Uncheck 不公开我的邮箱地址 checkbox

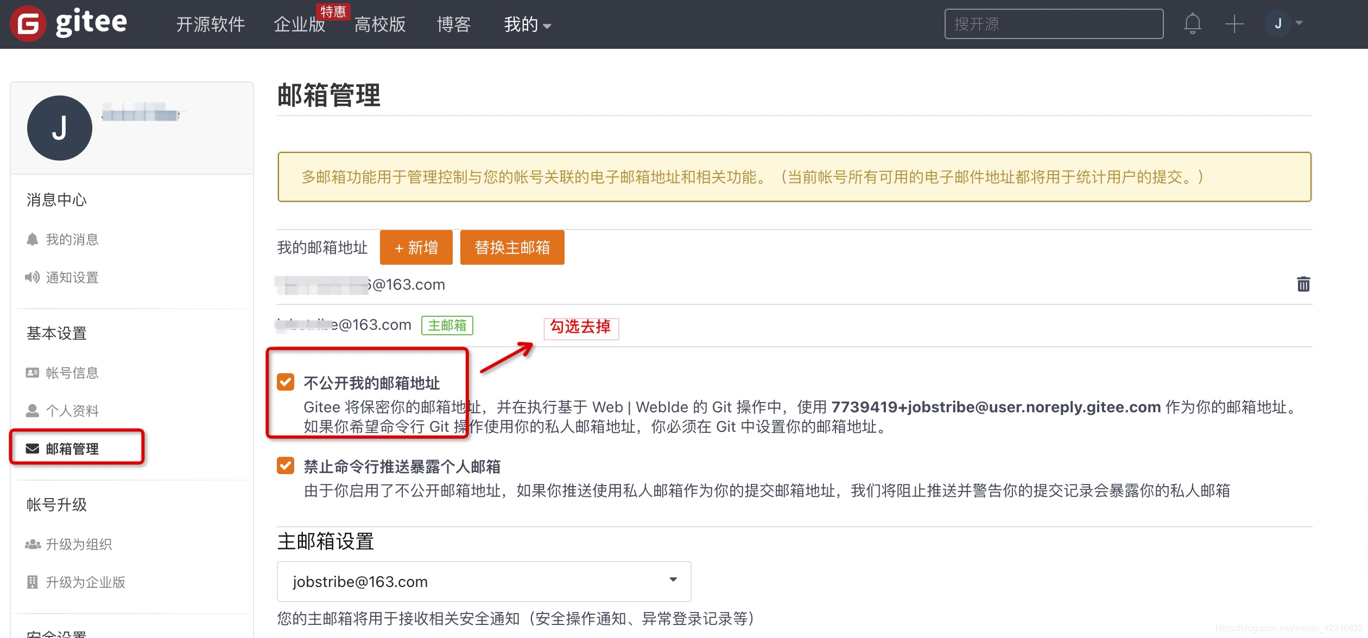(286, 382)
